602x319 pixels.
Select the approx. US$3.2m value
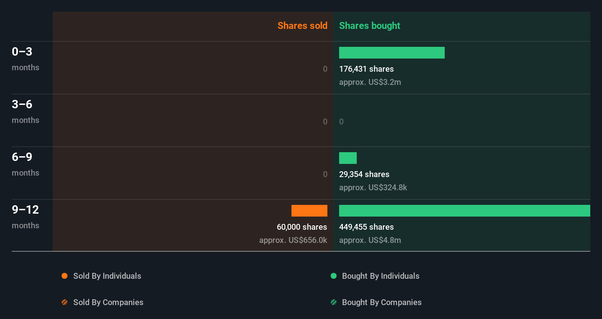pyautogui.click(x=370, y=82)
